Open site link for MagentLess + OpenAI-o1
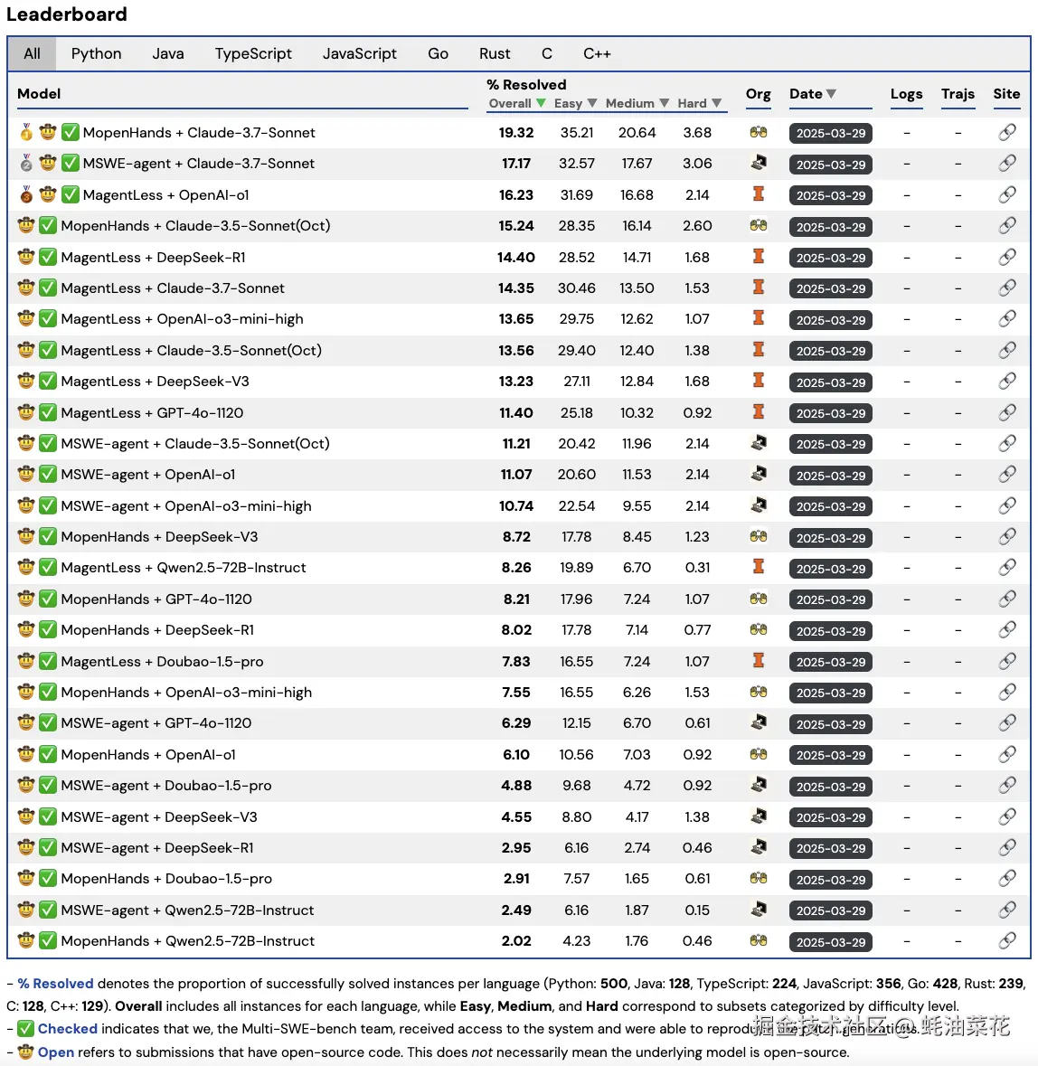 1006,194
